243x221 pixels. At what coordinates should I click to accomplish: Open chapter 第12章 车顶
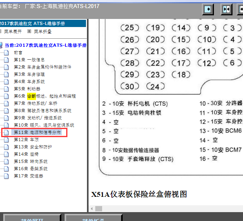pyautogui.click(x=26, y=140)
